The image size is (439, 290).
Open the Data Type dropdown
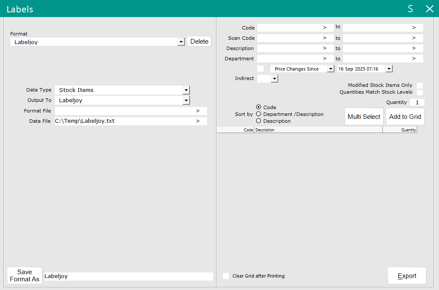186,90
